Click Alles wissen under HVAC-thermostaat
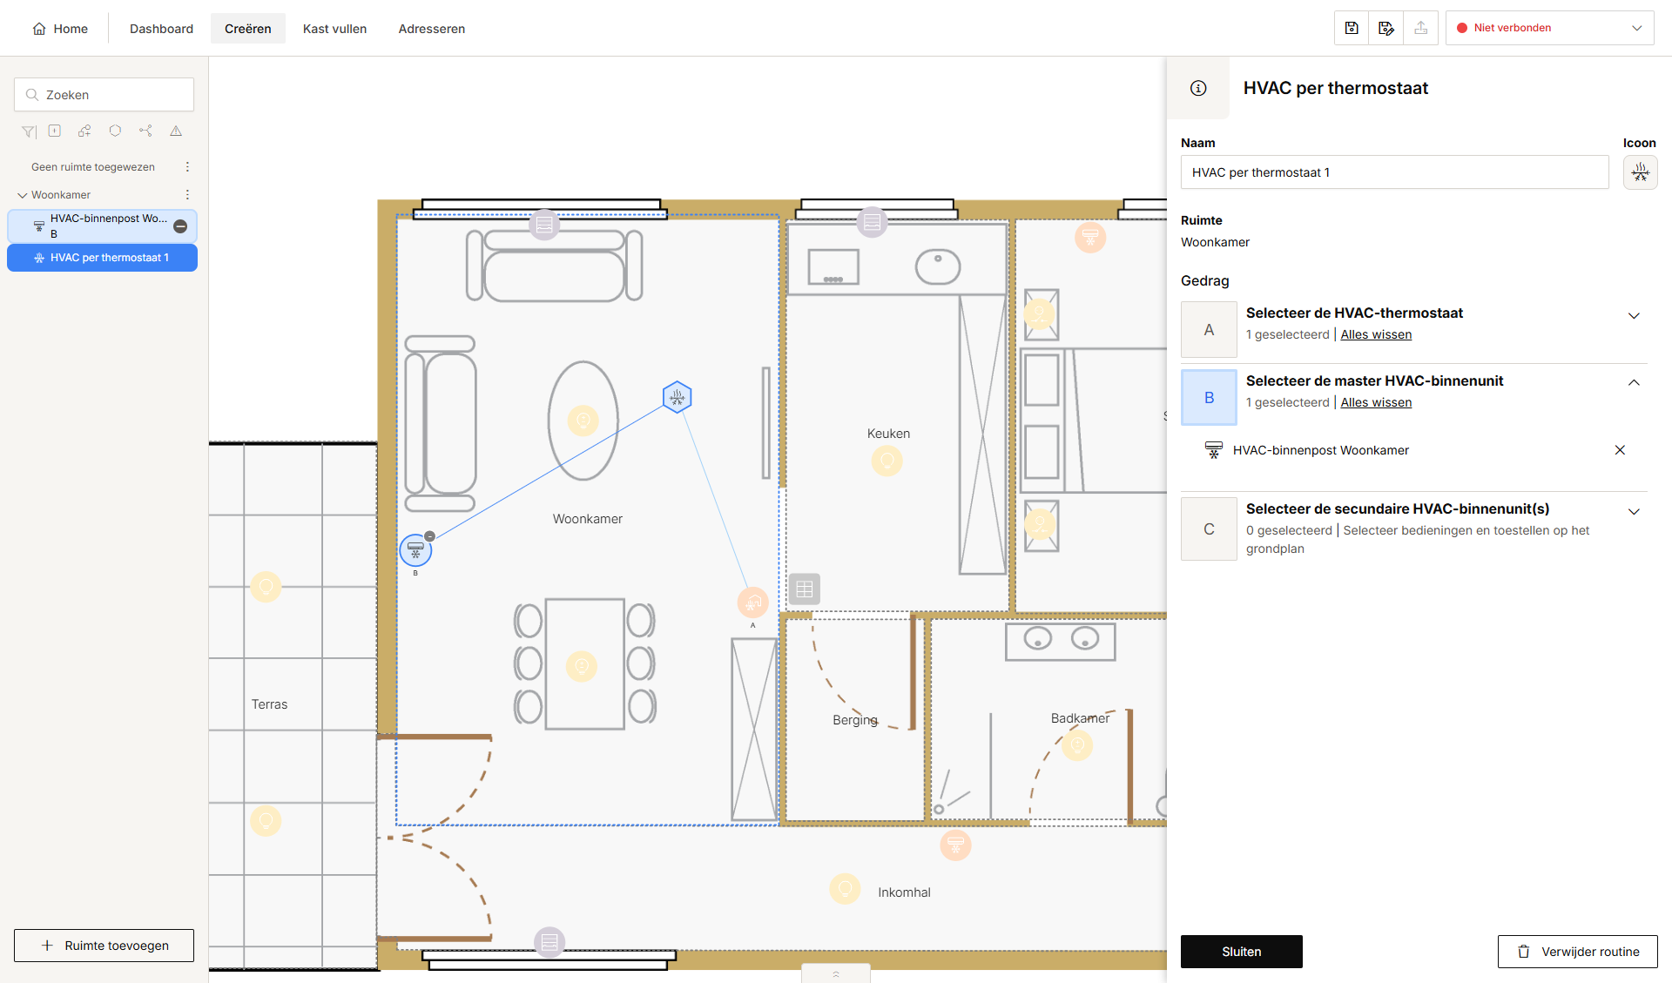Viewport: 1672px width, 983px height. pyautogui.click(x=1376, y=334)
